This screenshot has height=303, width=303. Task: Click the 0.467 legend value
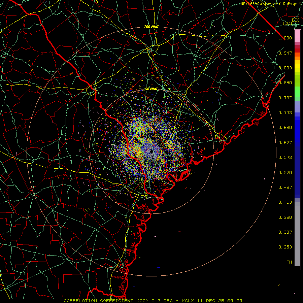285,188
